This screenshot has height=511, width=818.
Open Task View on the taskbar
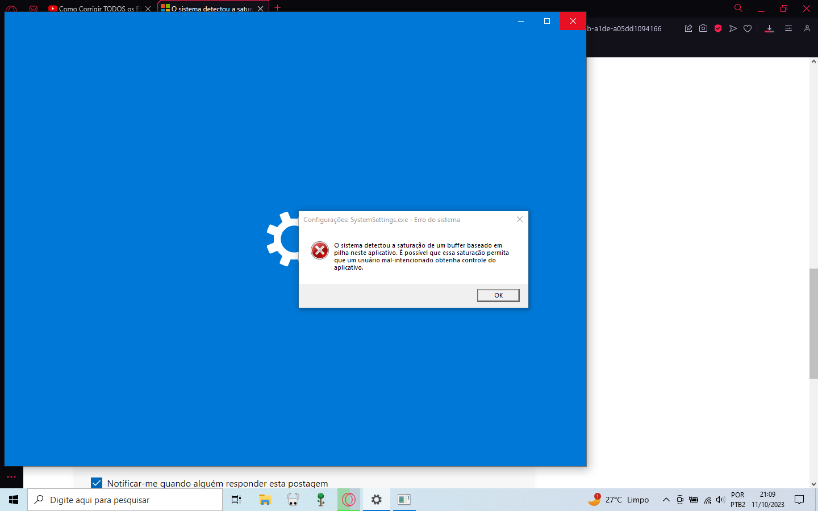(x=236, y=500)
